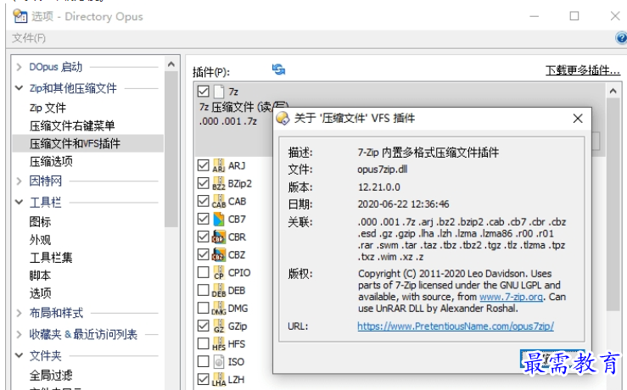This screenshot has width=627, height=390.
Task: Uncheck the BZip2 plugin checkbox
Action: [203, 183]
